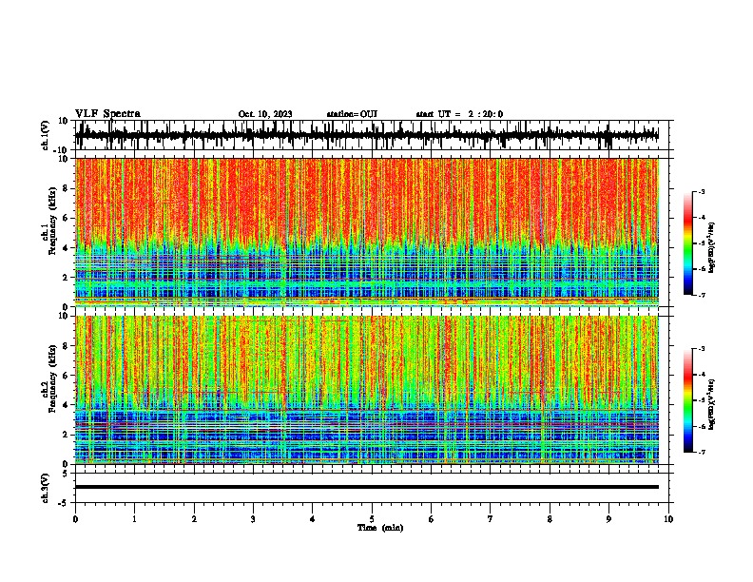Click the time axis end label "10"
Image resolution: width=753 pixels, height=582 pixels.
tap(668, 519)
